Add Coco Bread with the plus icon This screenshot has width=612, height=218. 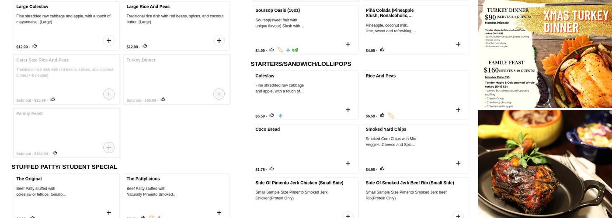coord(348,163)
